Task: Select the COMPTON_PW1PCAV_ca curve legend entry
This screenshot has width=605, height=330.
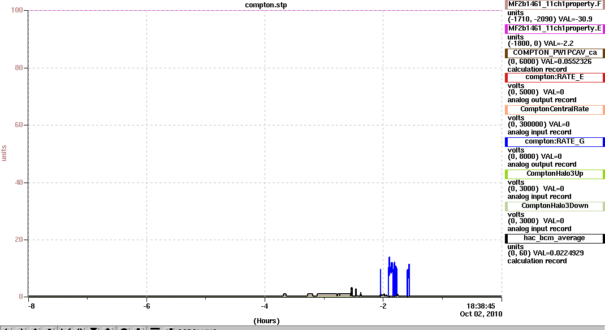Action: point(555,53)
